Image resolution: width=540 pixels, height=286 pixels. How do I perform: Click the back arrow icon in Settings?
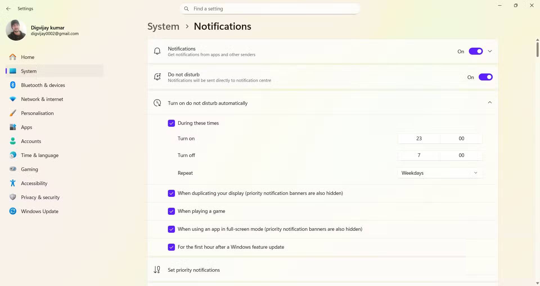point(8,9)
